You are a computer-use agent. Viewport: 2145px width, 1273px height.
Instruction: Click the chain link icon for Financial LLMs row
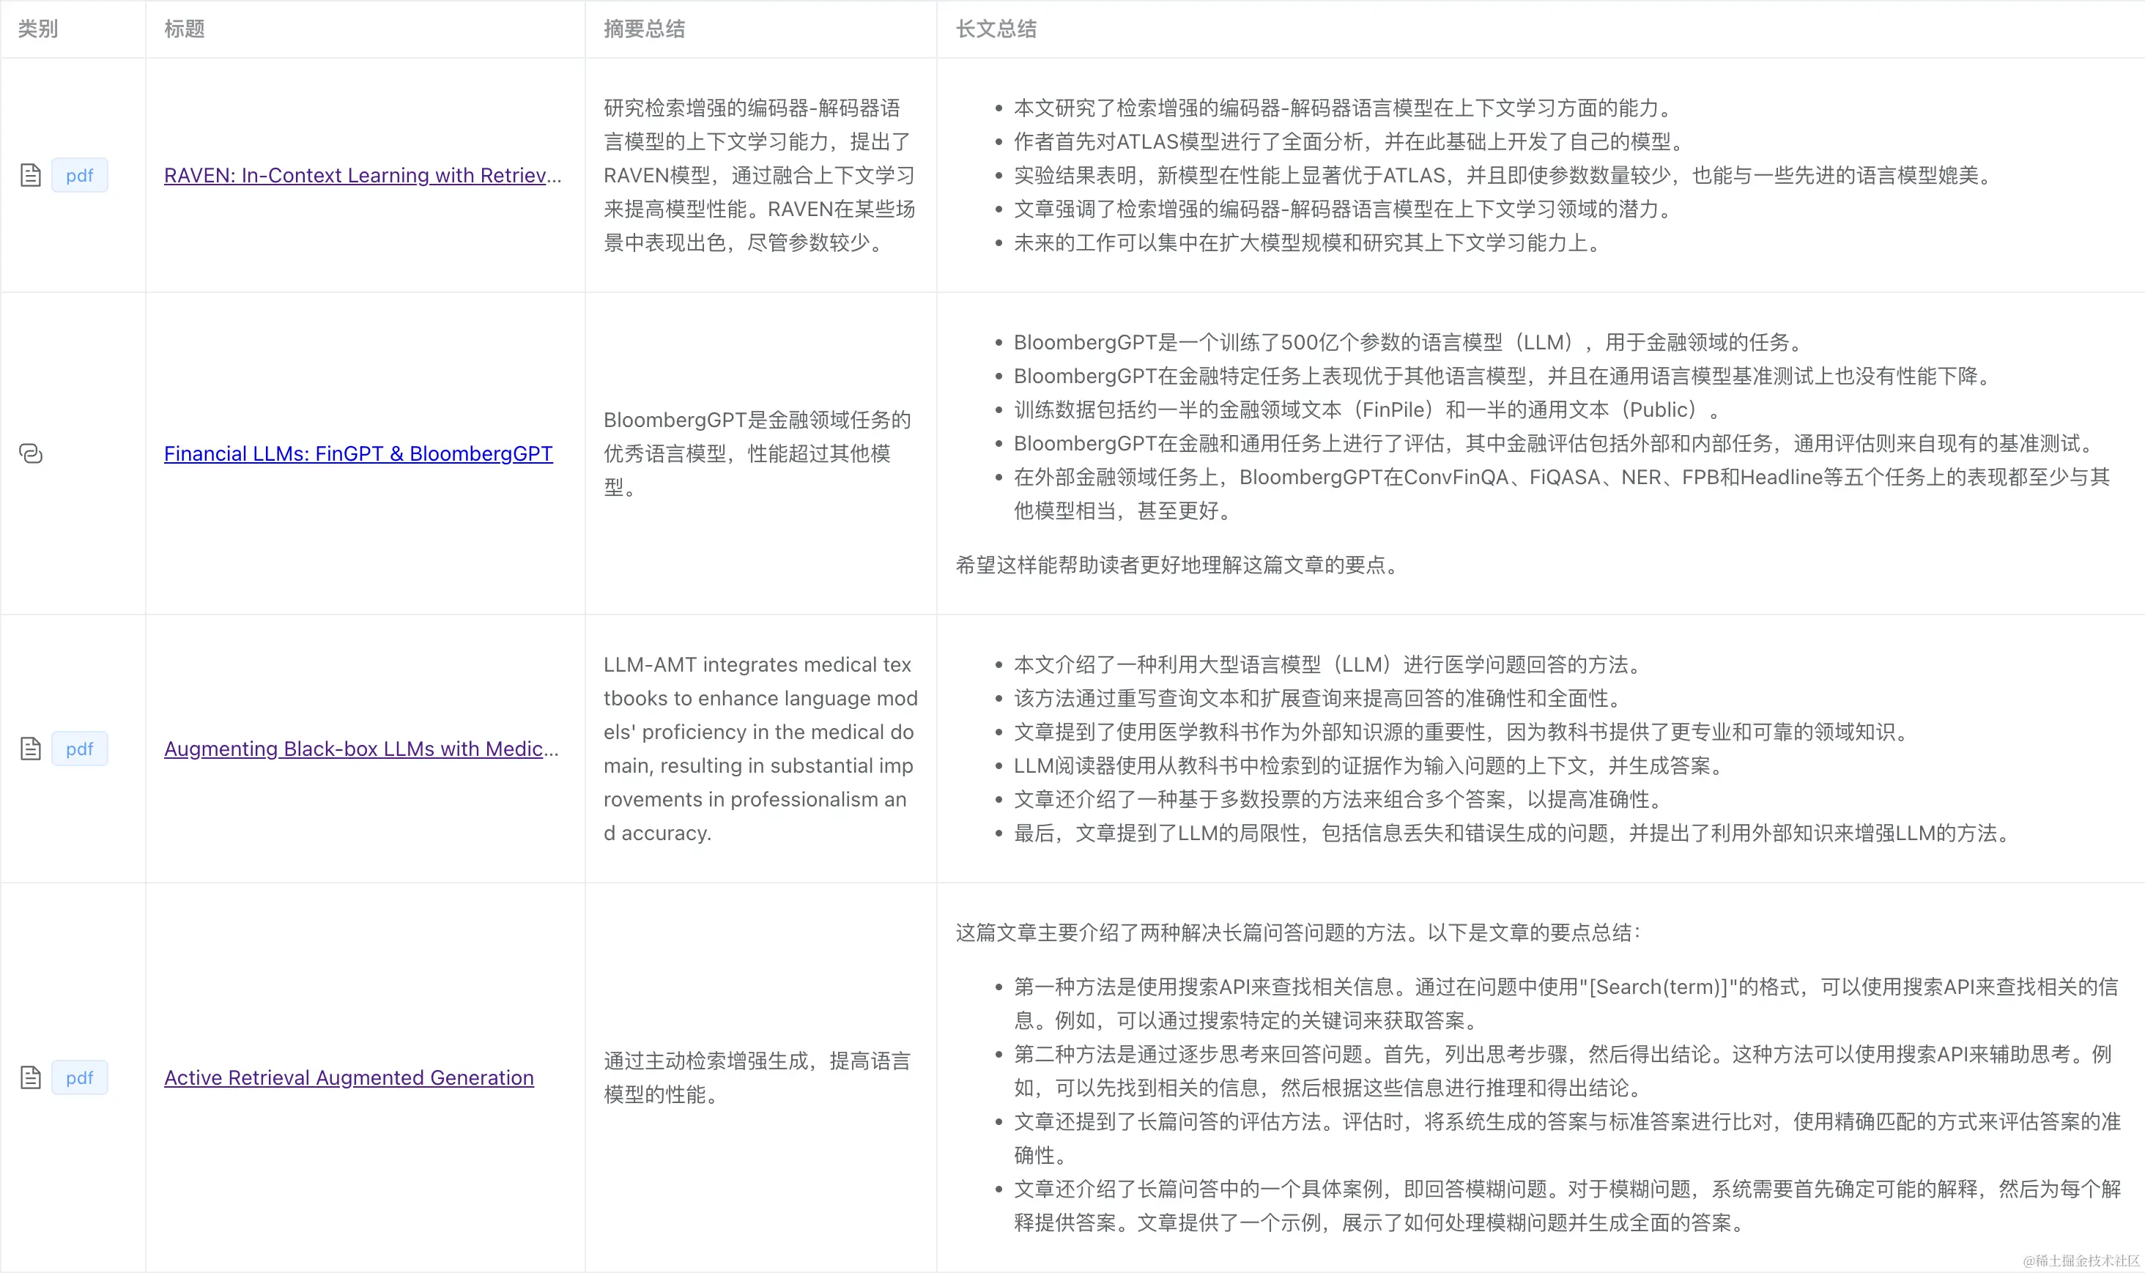click(31, 454)
